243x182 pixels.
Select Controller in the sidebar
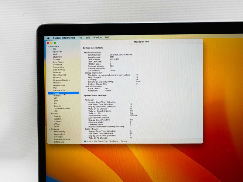[x=57, y=65]
